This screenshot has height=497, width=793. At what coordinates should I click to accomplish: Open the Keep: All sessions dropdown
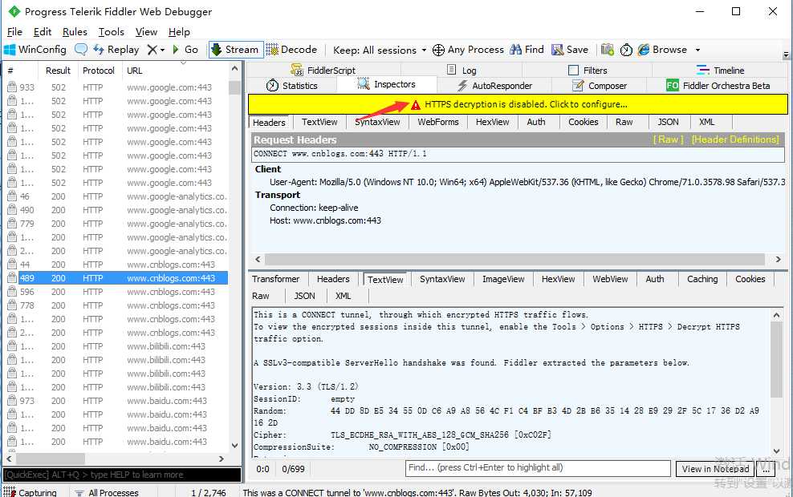coord(380,50)
